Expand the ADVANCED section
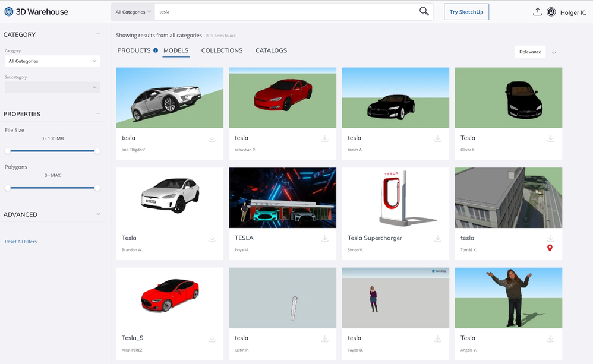Viewport: 593px width, 364px height. pos(98,214)
